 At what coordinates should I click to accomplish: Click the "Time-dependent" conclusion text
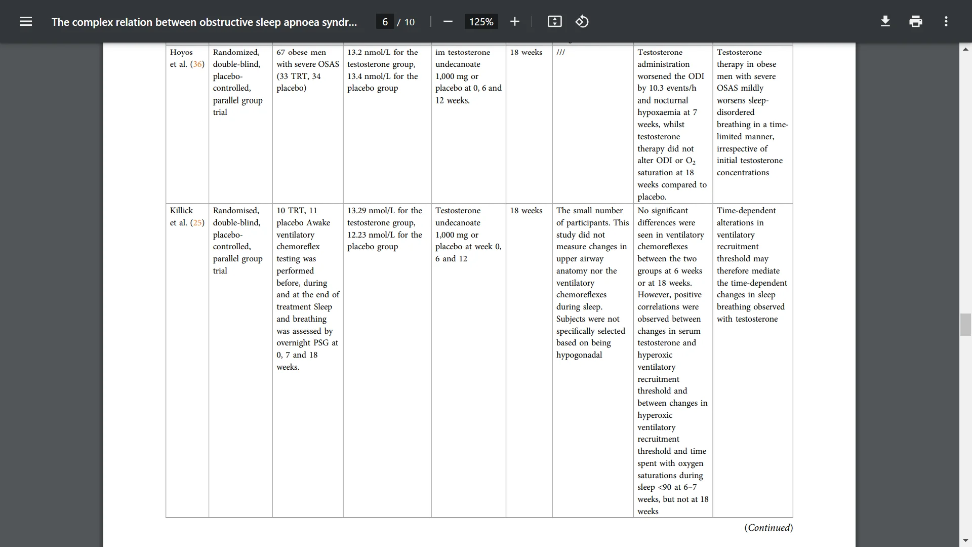tap(746, 211)
